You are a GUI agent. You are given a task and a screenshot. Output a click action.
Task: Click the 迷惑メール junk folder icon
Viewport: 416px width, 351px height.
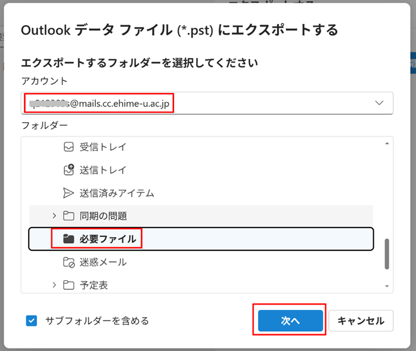(x=69, y=262)
